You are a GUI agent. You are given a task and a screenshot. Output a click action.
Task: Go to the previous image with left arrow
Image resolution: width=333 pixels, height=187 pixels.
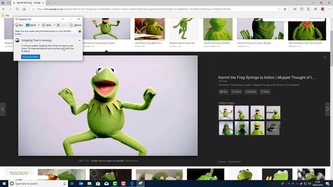tap(3, 109)
